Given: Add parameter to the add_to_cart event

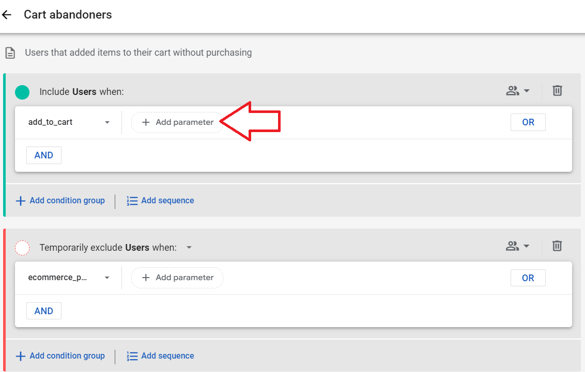Looking at the screenshot, I should 177,122.
